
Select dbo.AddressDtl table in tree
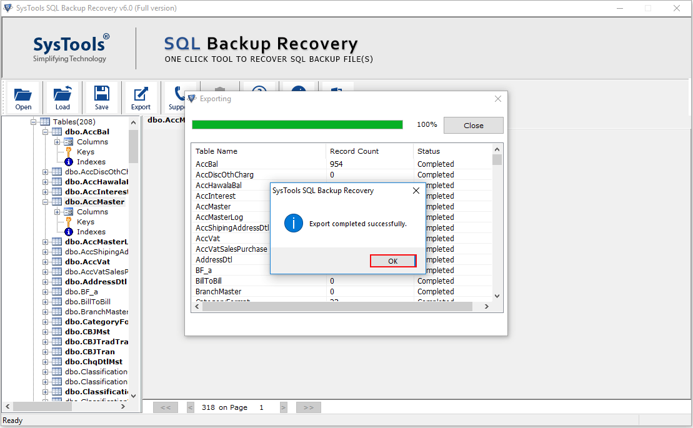tap(96, 282)
